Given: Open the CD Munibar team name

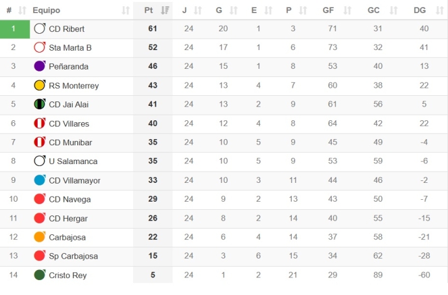Looking at the screenshot, I should (x=70, y=142).
